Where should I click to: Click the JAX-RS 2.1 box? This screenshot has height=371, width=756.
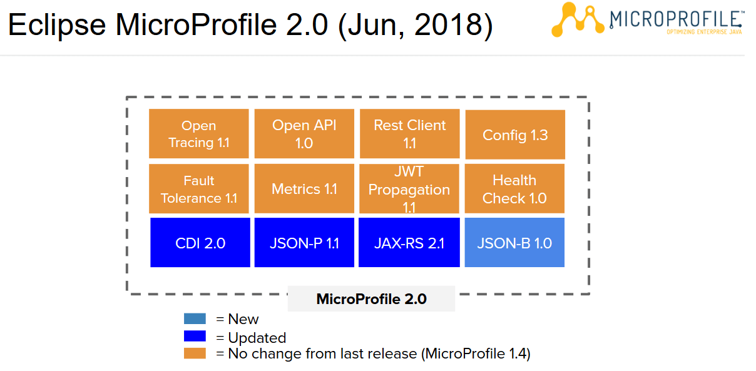click(x=409, y=243)
